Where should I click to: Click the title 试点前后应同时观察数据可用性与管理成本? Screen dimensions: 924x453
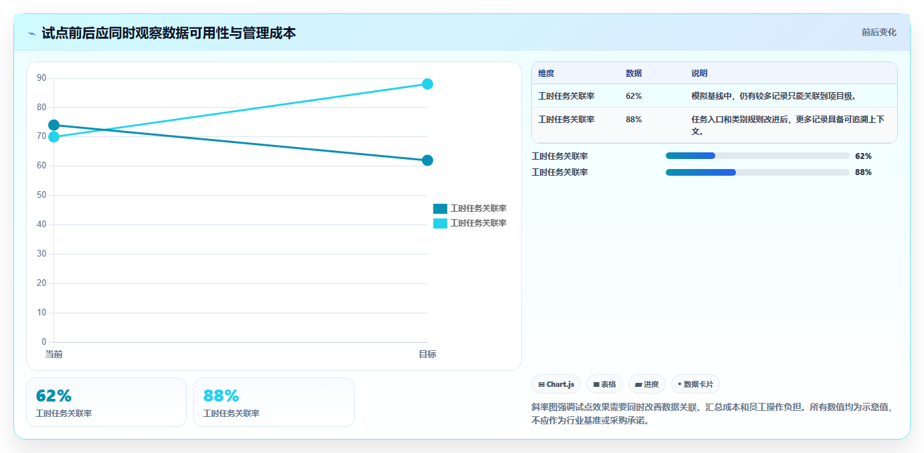click(169, 33)
